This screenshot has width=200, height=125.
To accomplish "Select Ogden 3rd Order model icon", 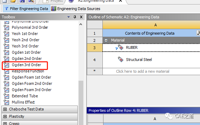I will coord(6,65).
